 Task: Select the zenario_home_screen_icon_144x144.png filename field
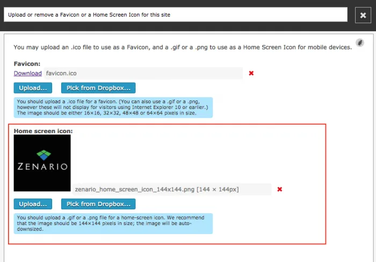(x=172, y=189)
